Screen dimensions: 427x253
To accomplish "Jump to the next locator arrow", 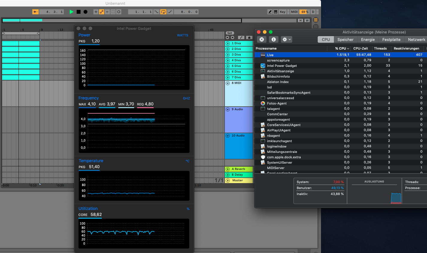I will tap(232, 38).
